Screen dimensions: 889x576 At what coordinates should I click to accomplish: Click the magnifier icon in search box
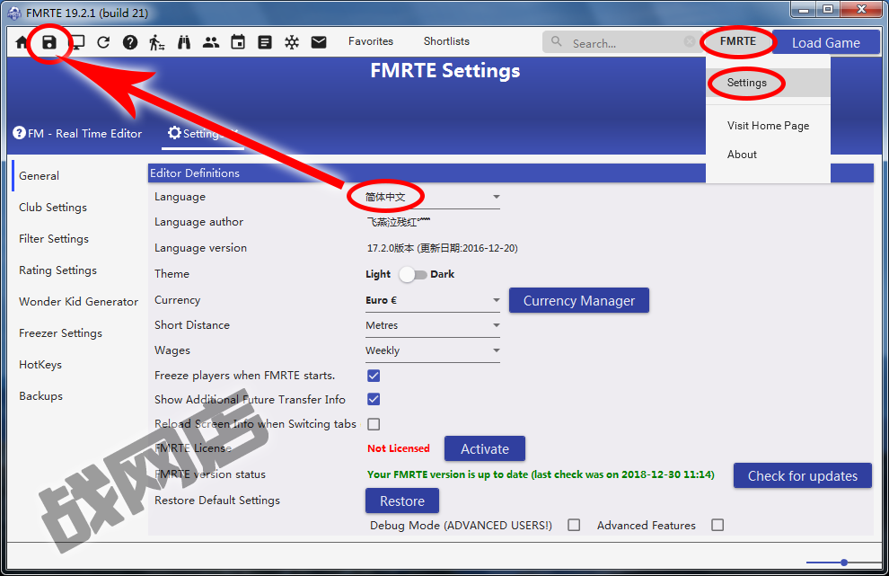pyautogui.click(x=557, y=41)
